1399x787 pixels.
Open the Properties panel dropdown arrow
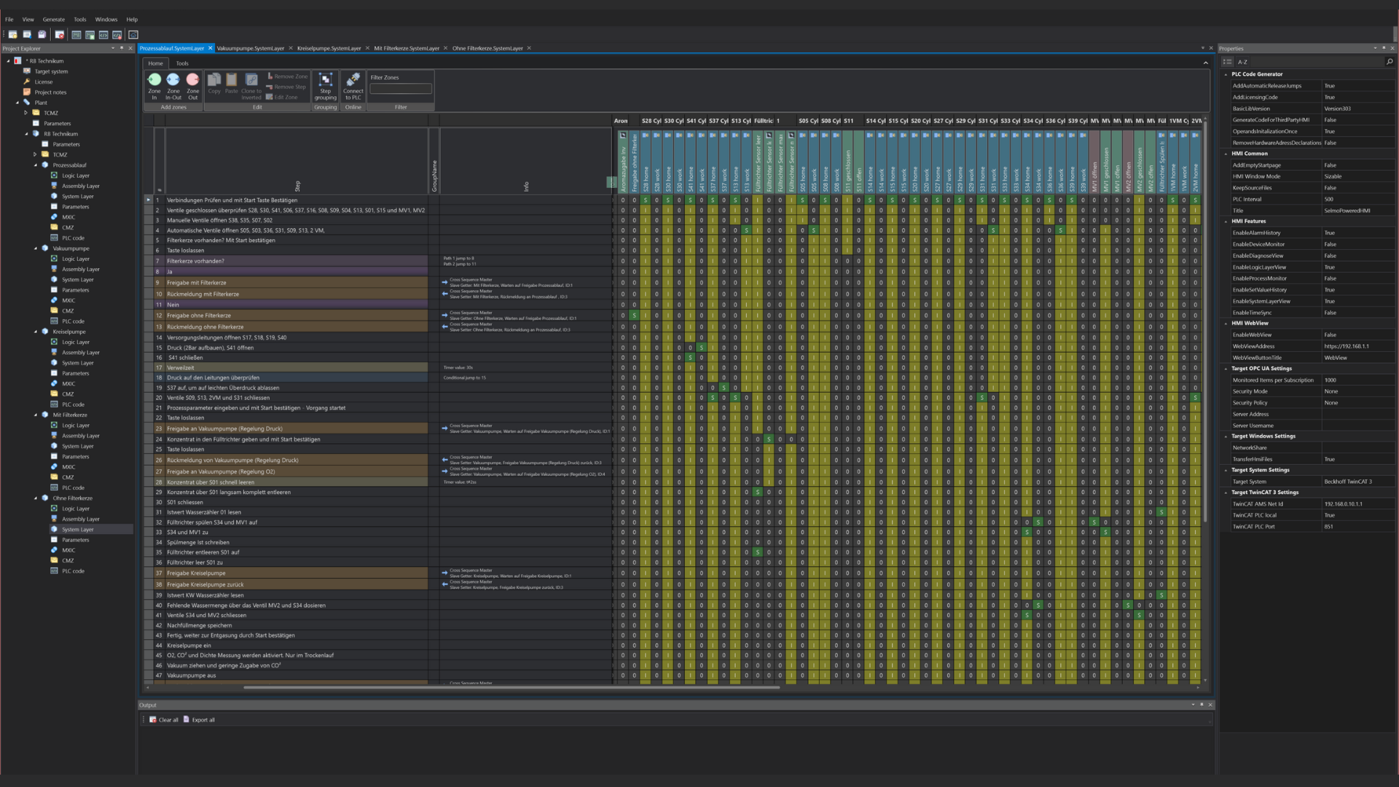click(x=1375, y=48)
